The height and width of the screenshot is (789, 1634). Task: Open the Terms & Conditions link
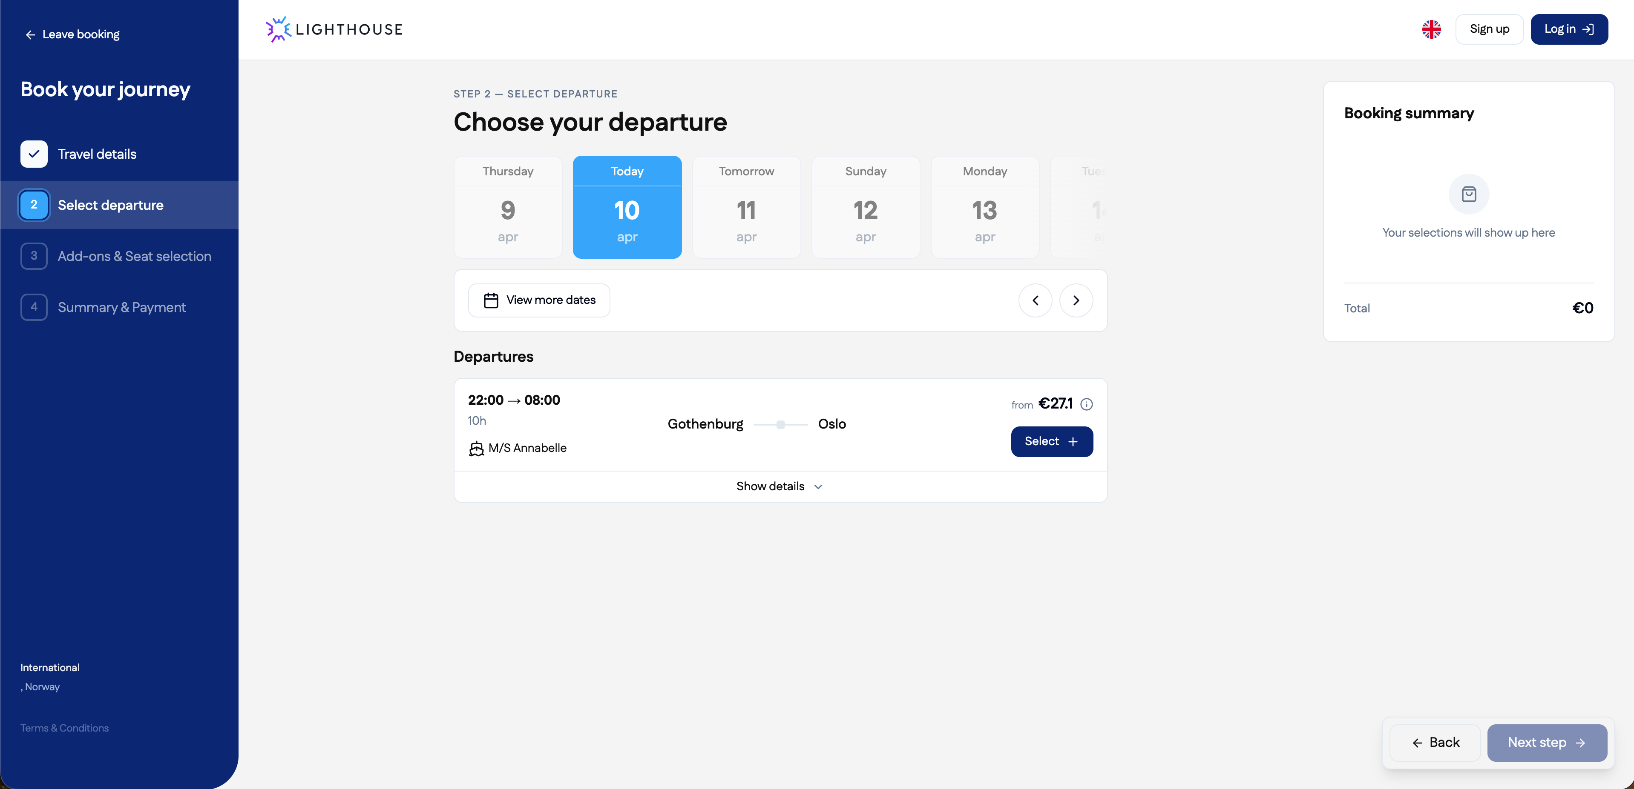click(x=64, y=728)
